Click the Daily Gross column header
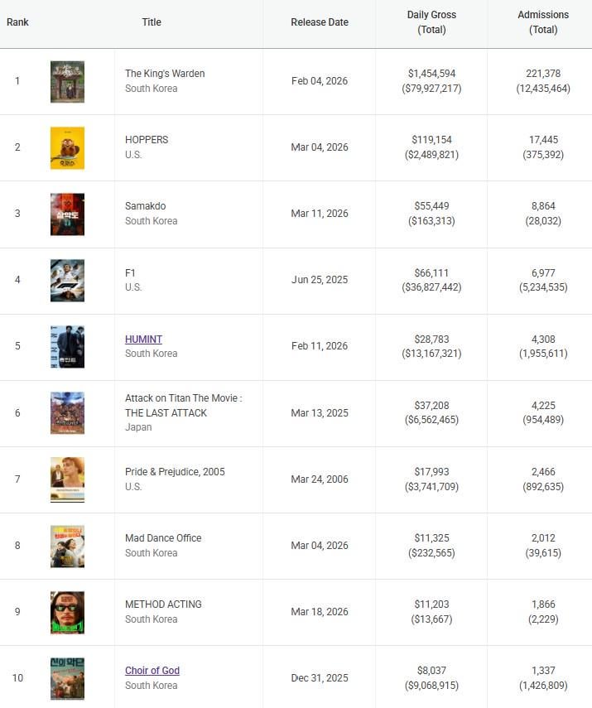 pyautogui.click(x=431, y=22)
